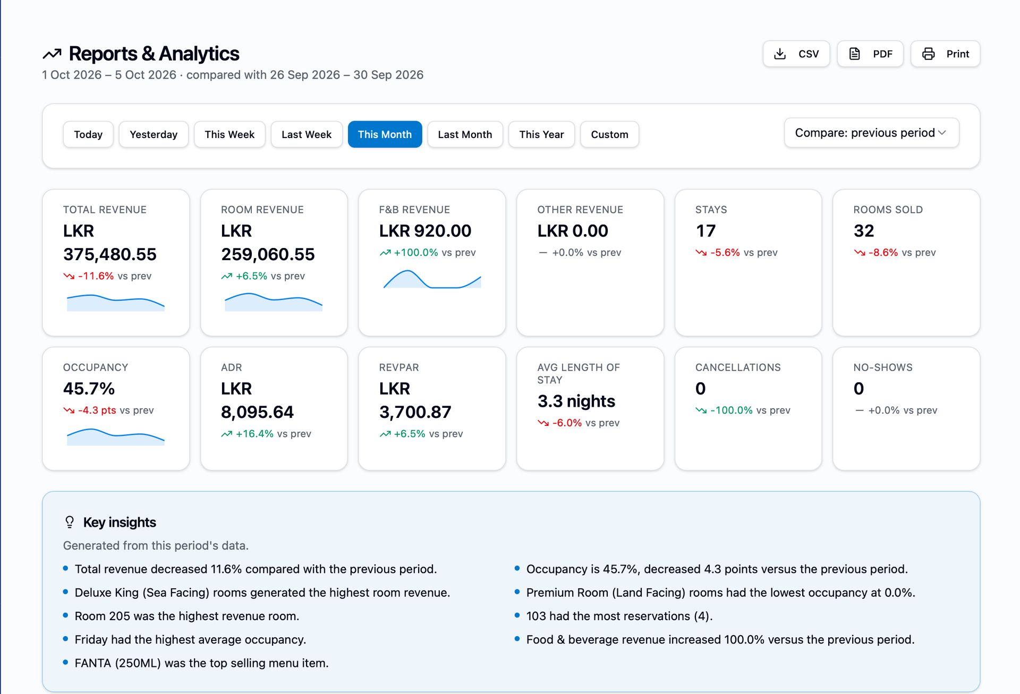The width and height of the screenshot is (1020, 694).
Task: Click the F&B Revenue sparkline graph
Action: [x=432, y=279]
